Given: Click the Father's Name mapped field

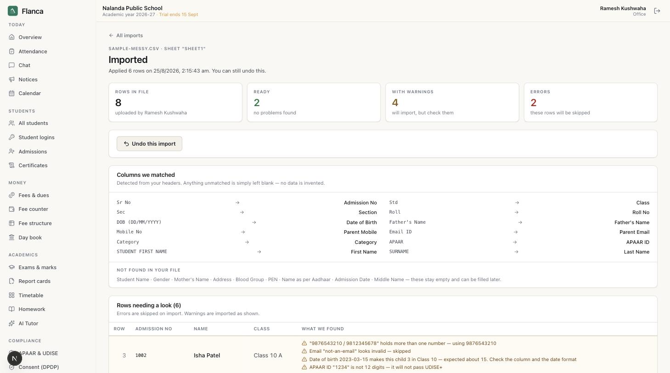Looking at the screenshot, I should pos(632,222).
